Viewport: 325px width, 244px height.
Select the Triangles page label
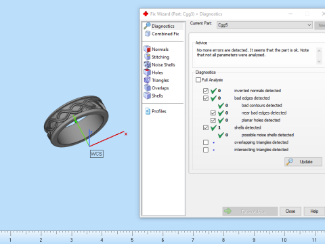pyautogui.click(x=160, y=80)
